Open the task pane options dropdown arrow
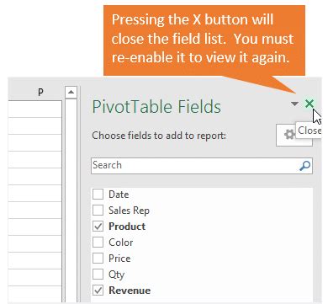Screen dimensions: 328x304 pos(294,104)
